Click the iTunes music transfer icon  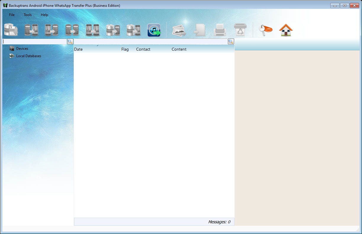(154, 30)
